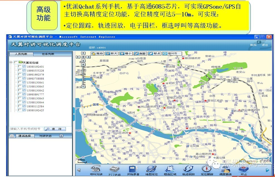Click the 地图定位 globe icon

(151, 169)
